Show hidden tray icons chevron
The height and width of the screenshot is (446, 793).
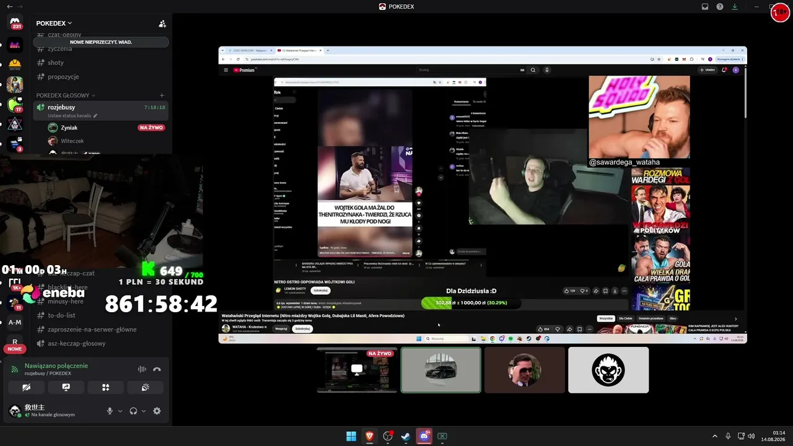714,436
